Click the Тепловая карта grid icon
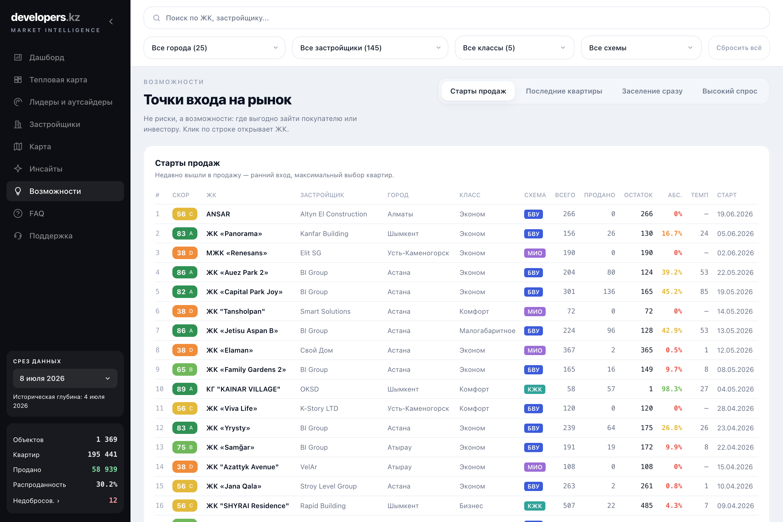The image size is (783, 522). [18, 80]
